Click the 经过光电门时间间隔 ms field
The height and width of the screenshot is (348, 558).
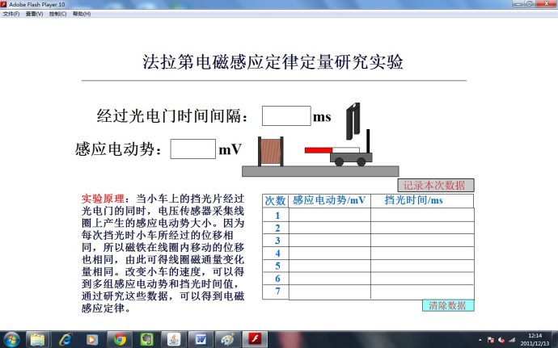286,116
